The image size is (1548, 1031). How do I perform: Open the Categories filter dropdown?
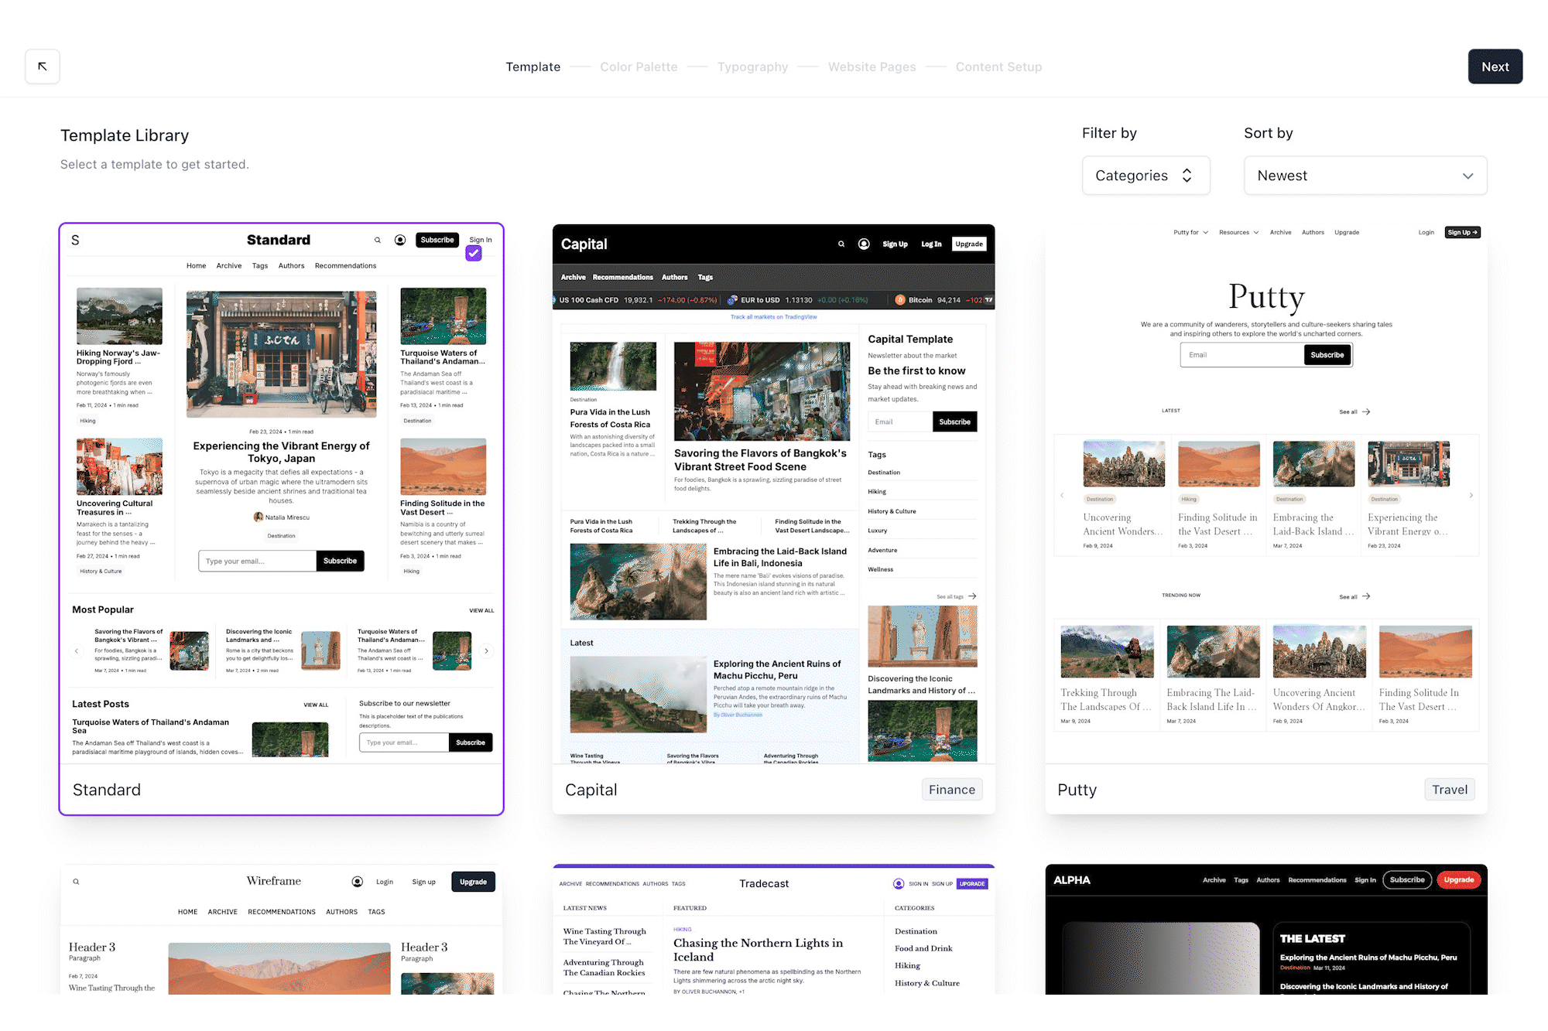tap(1146, 176)
